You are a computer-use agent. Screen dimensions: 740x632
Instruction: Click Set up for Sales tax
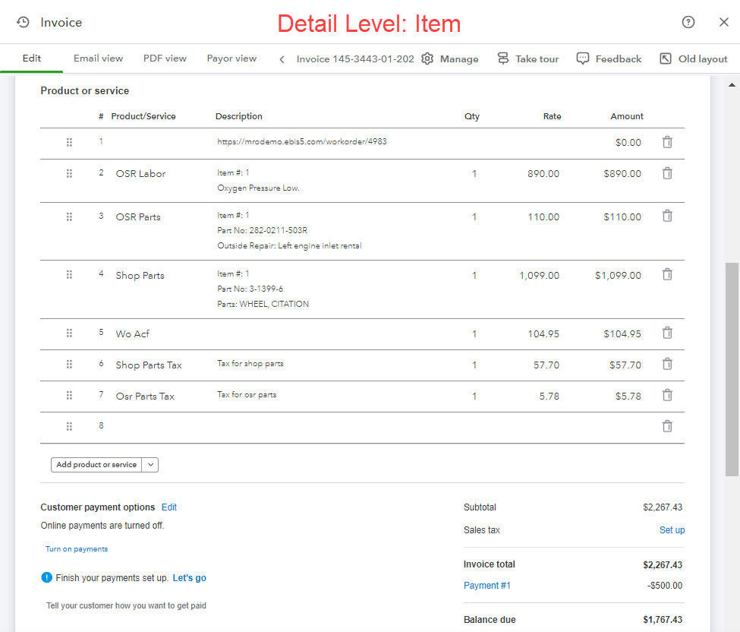pos(672,529)
